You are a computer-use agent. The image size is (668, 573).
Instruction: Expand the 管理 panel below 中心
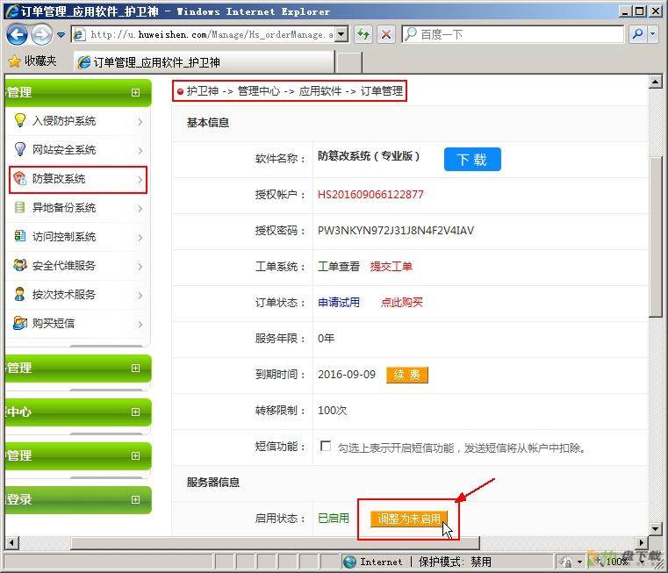[135, 455]
